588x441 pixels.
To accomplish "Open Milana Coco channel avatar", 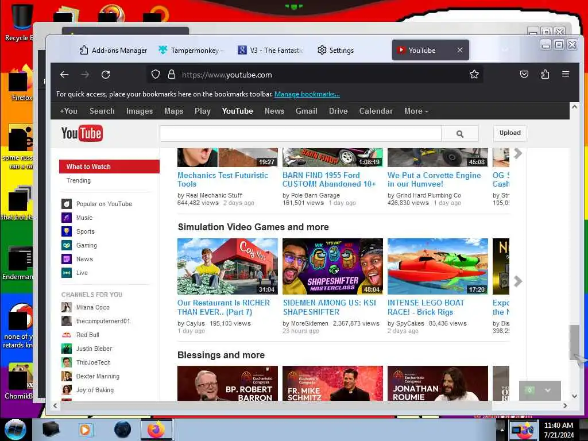I will tap(67, 307).
